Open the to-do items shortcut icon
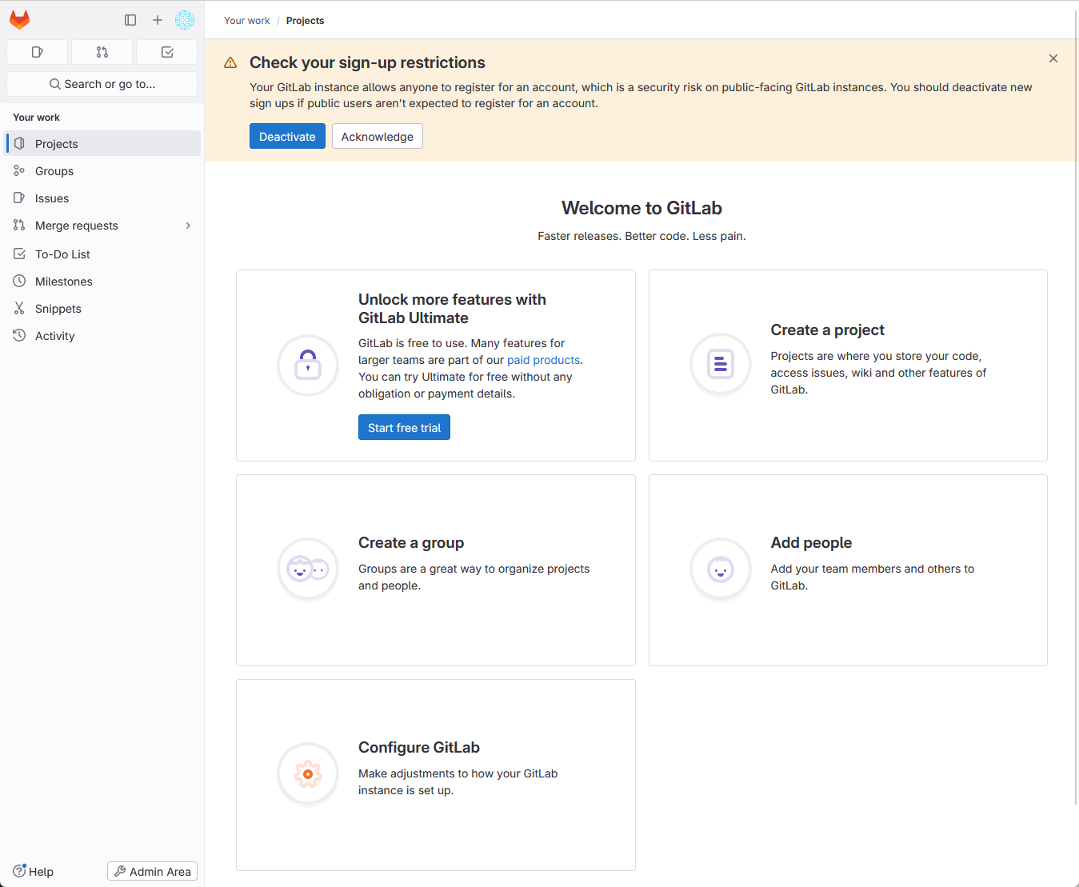 [167, 52]
